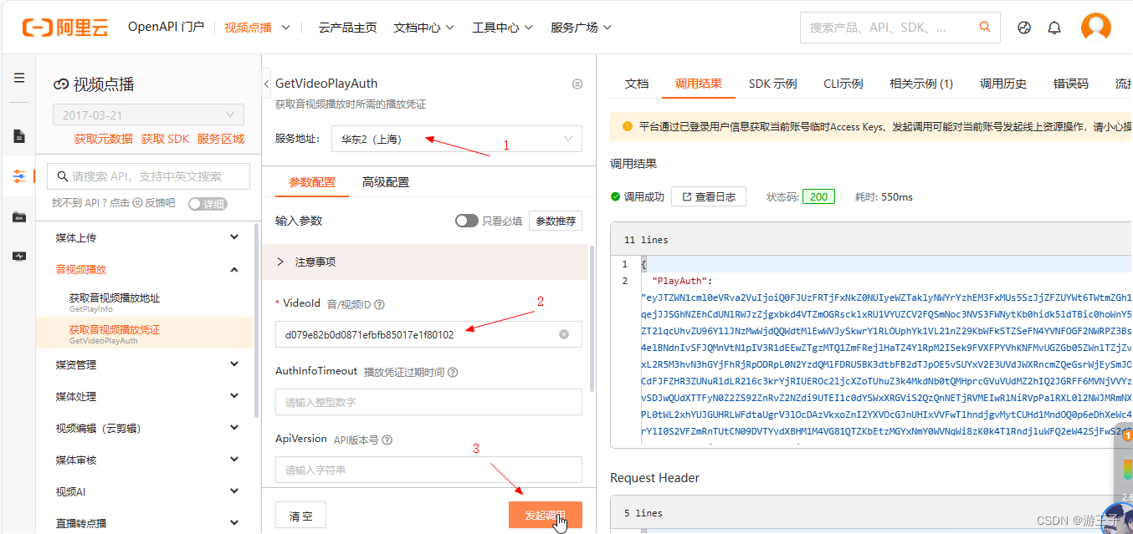
Task: Switch to the 错误码 tab
Action: [1071, 84]
